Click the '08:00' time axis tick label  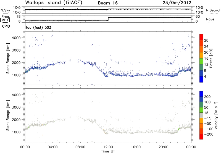[80, 147]
